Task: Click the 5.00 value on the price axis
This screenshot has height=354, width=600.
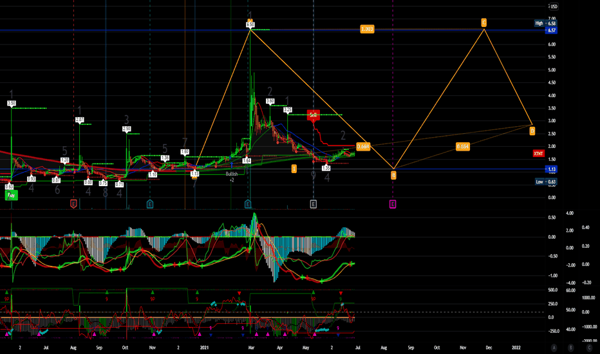Action: 552,70
